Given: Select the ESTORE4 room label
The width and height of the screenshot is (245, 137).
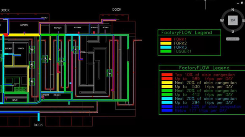Looking at the screenshot, I should [x=78, y=27].
